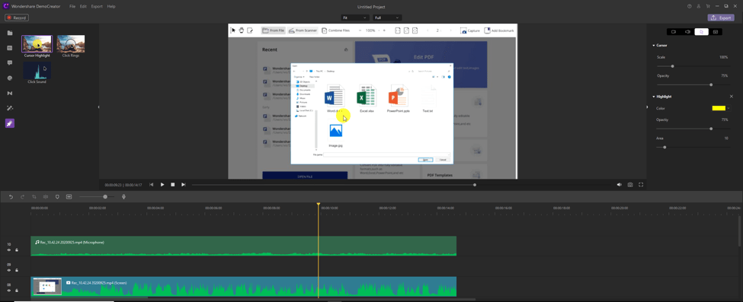Viewport: 743px width, 302px height.
Task: Switch to the Cursor properties tab
Action: 701,32
